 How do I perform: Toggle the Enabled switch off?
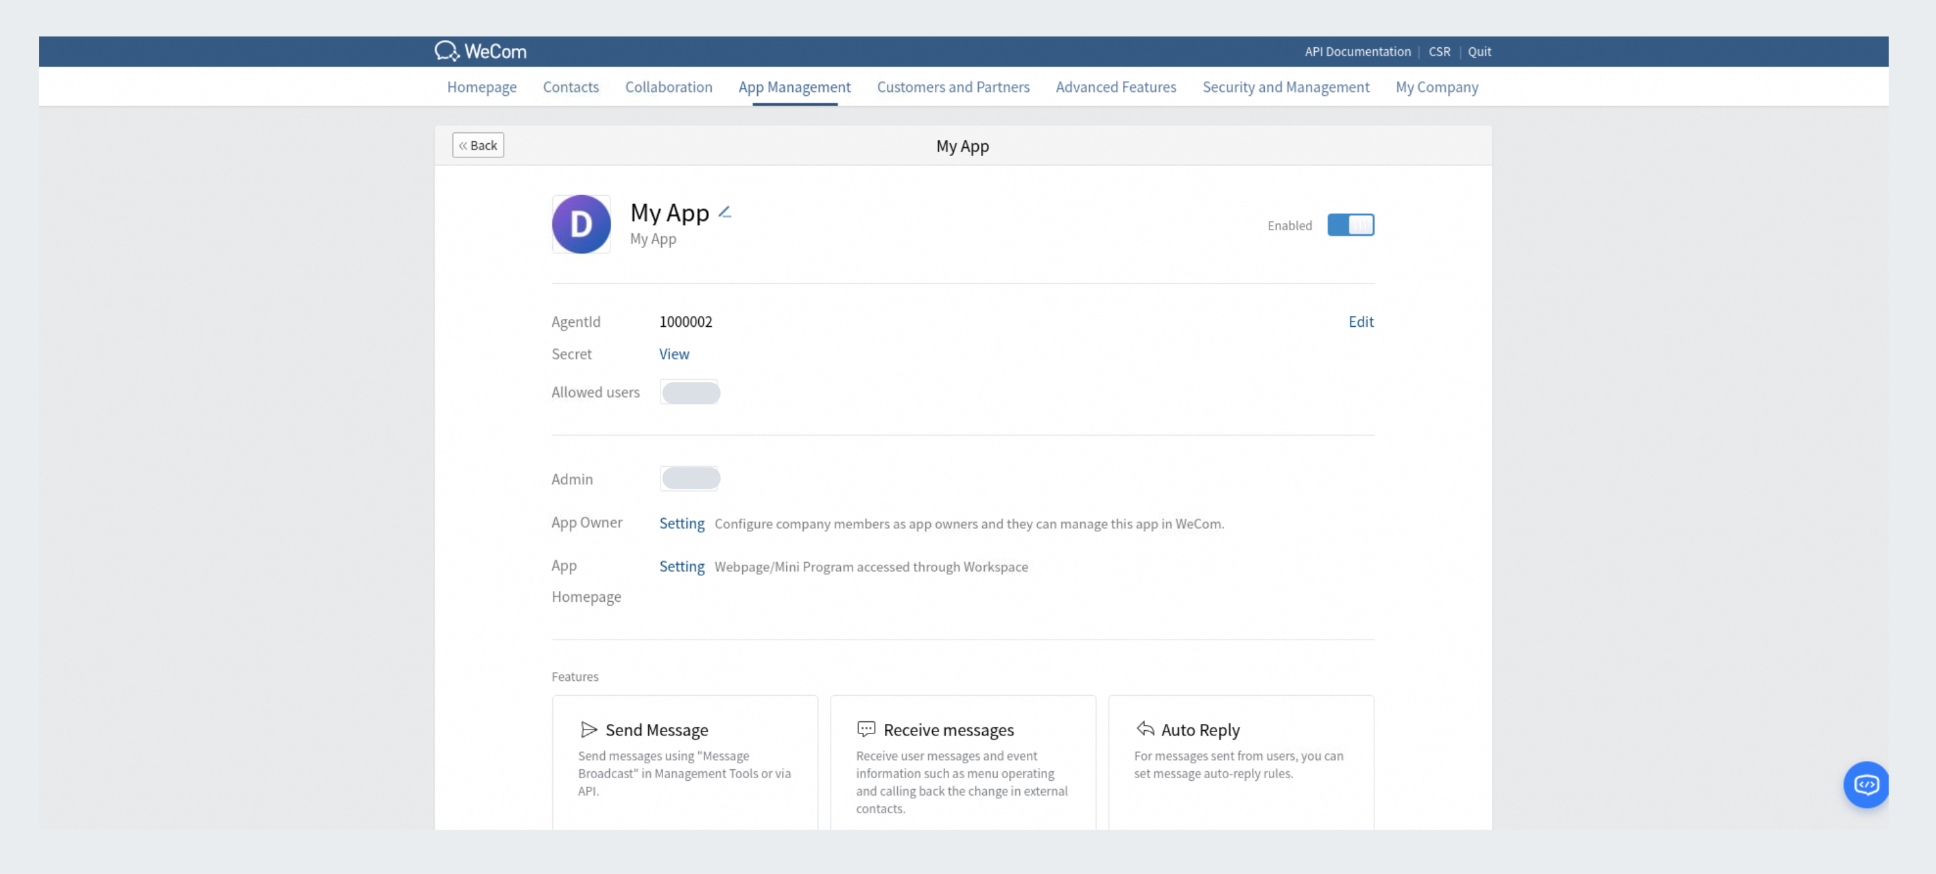click(1351, 224)
